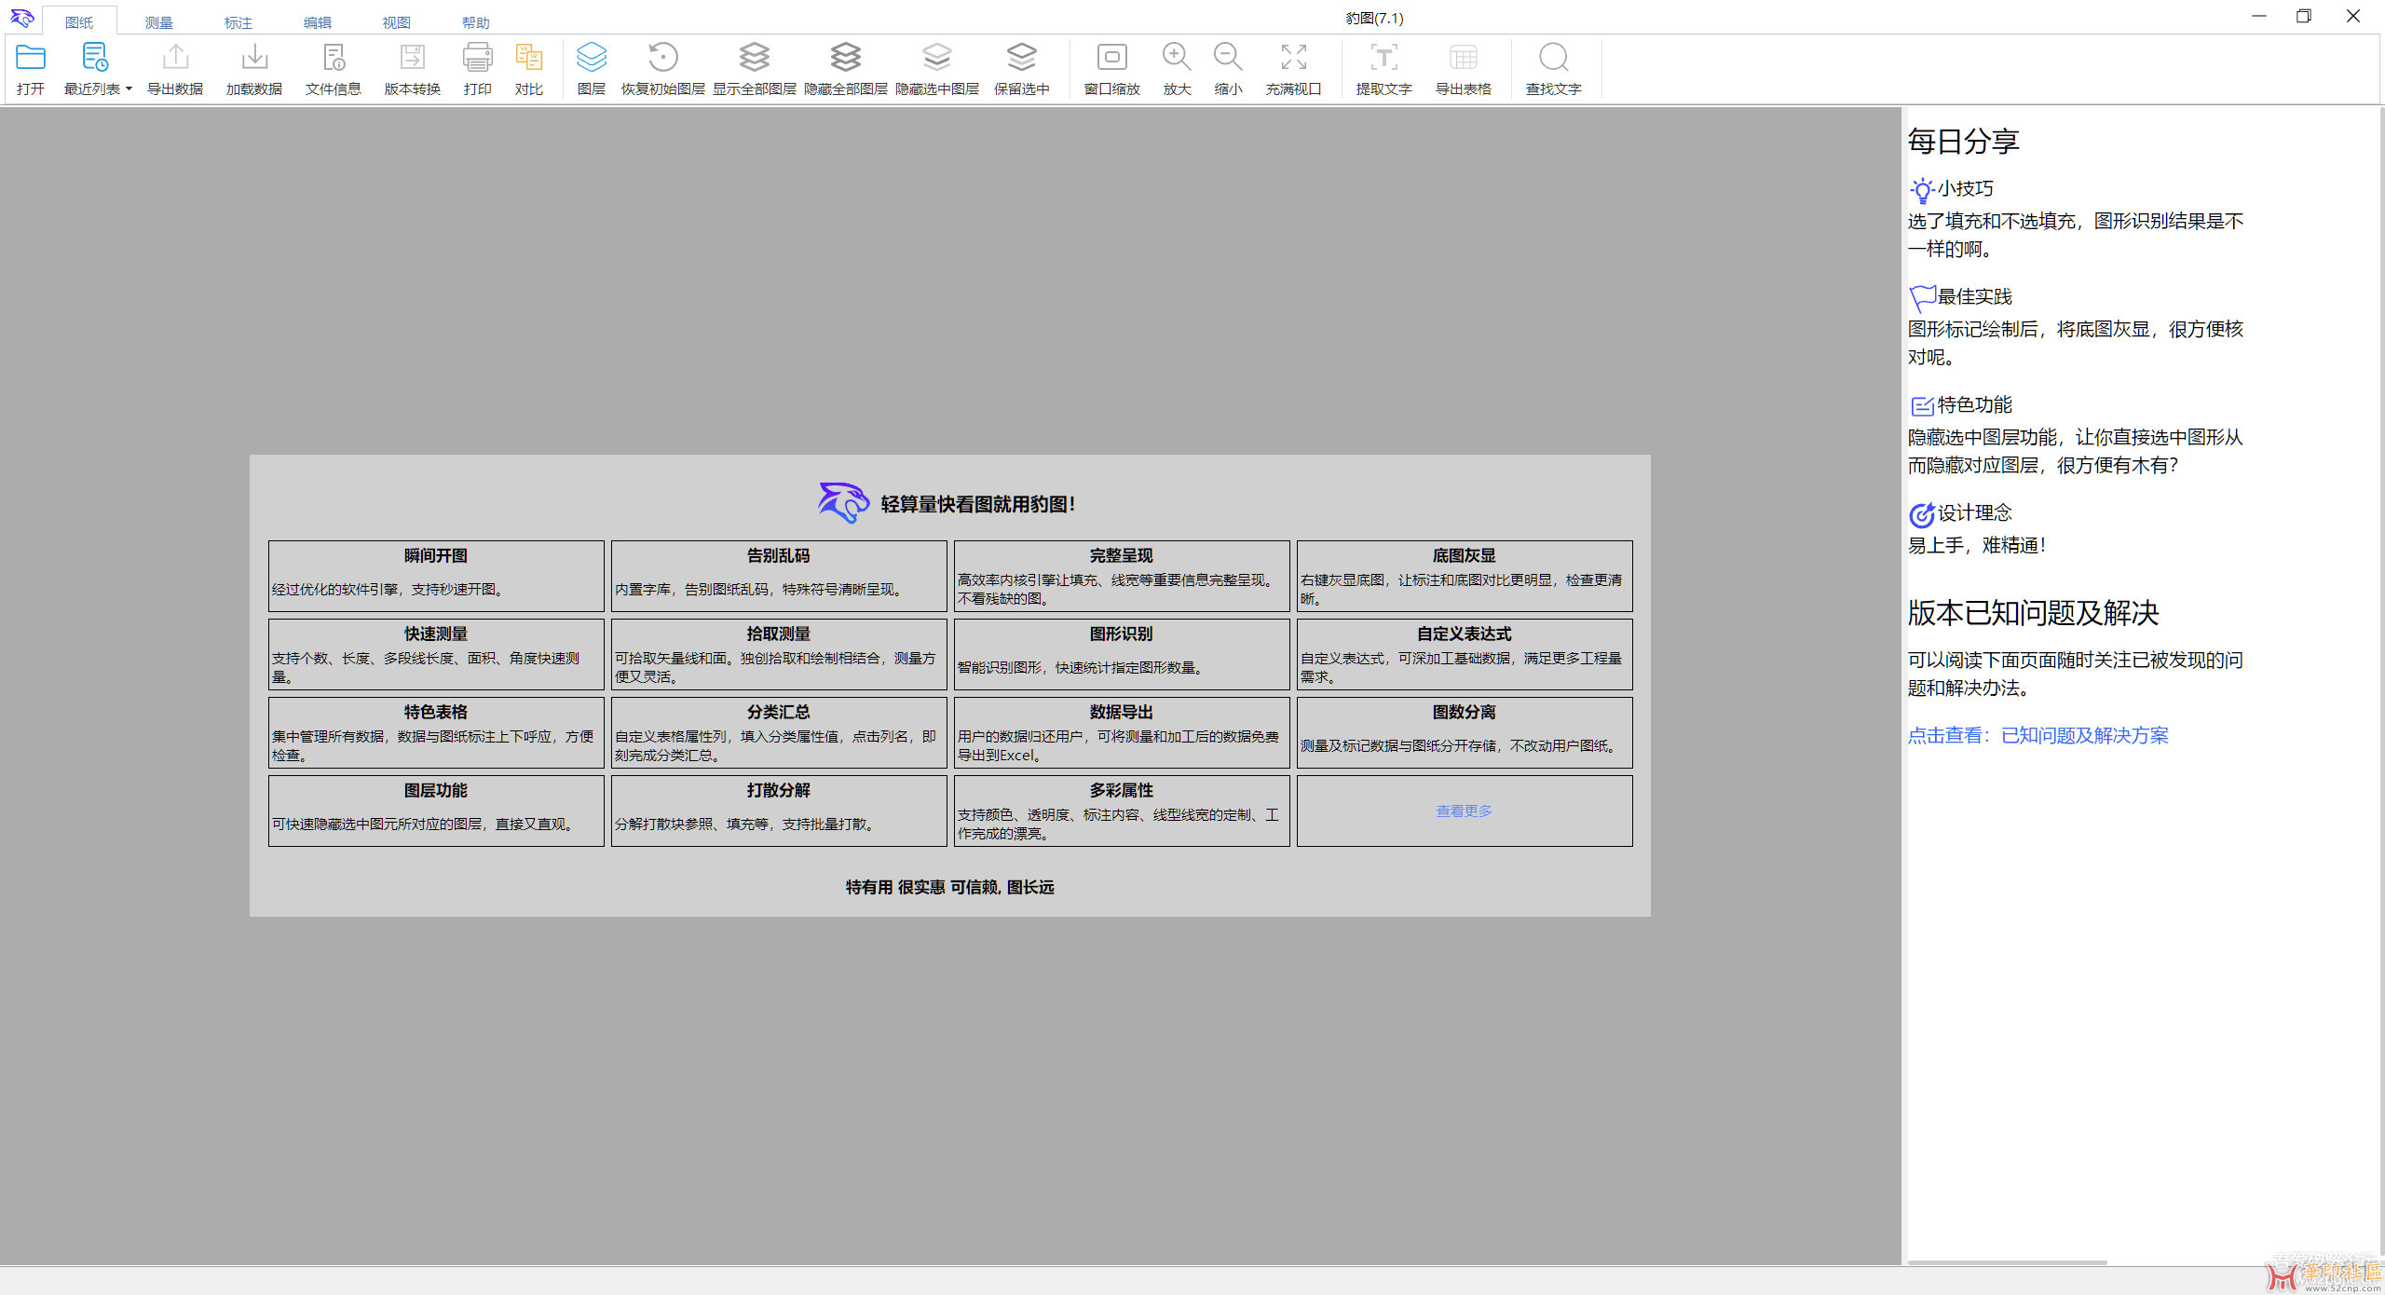The width and height of the screenshot is (2385, 1295).
Task: Switch to the 测量 tab
Action: [158, 22]
